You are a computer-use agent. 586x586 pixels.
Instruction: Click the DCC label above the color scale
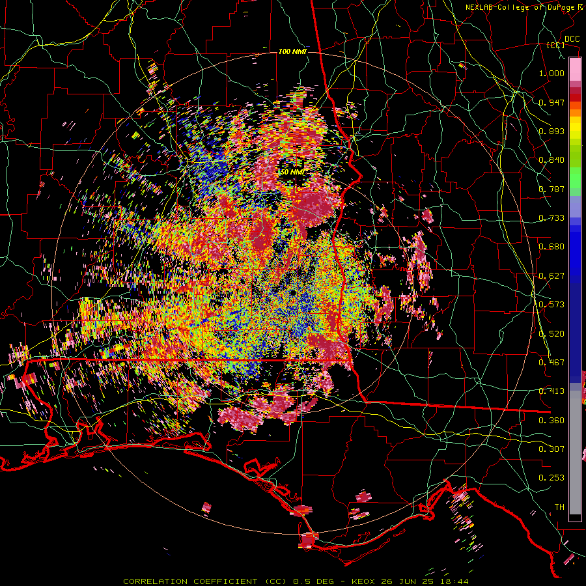[x=572, y=39]
